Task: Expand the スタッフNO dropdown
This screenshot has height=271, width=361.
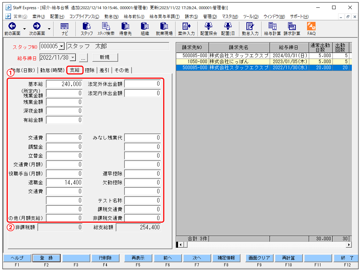Action: pos(62,47)
